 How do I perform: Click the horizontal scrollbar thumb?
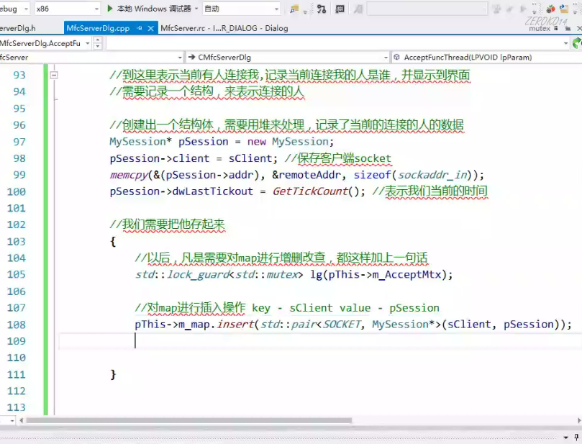click(188, 420)
